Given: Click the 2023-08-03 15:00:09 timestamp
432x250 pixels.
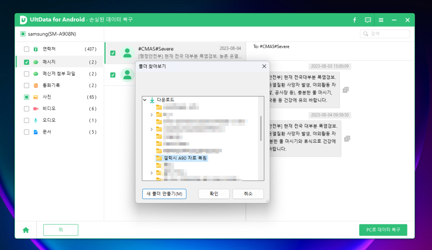Looking at the screenshot, I should tap(330, 66).
